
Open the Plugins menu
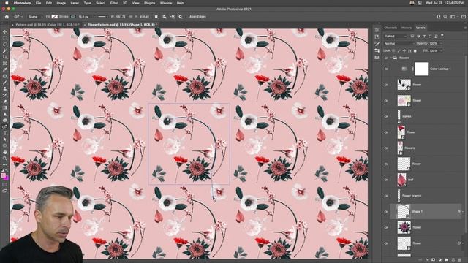tap(149, 3)
